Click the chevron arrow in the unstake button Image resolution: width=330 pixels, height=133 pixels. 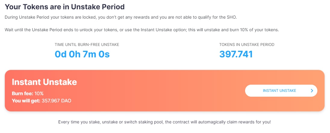(312, 91)
